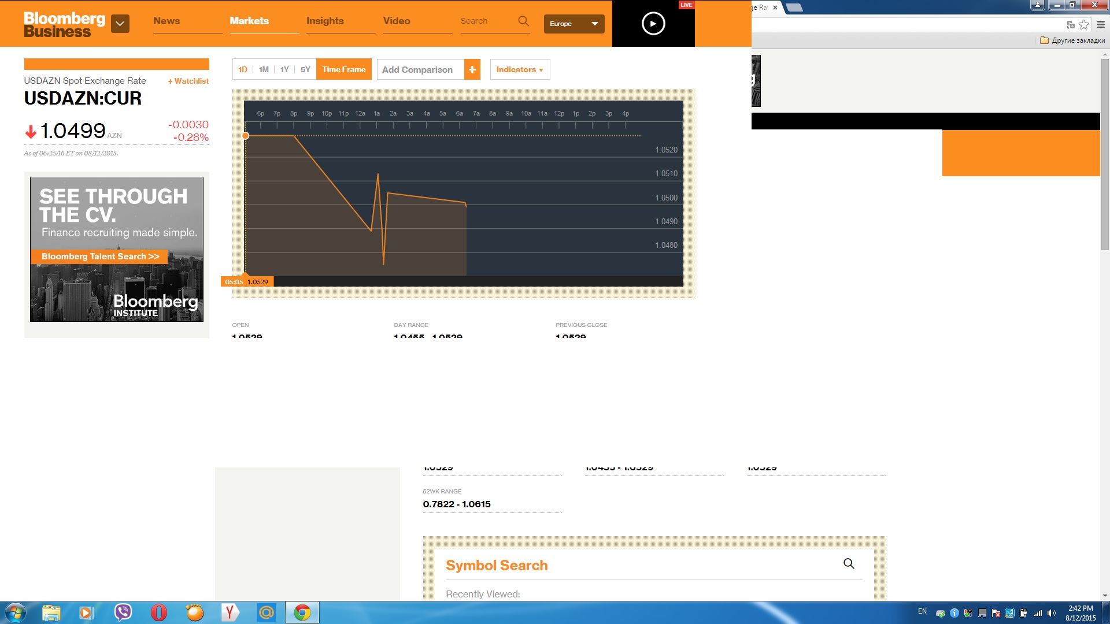Click the orange plus Add Comparison button
This screenshot has width=1110, height=624.
click(x=472, y=69)
